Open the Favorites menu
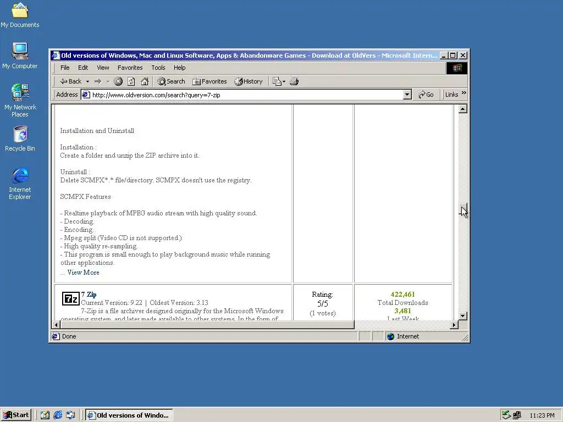Viewport: 563px width, 422px height. (130, 68)
